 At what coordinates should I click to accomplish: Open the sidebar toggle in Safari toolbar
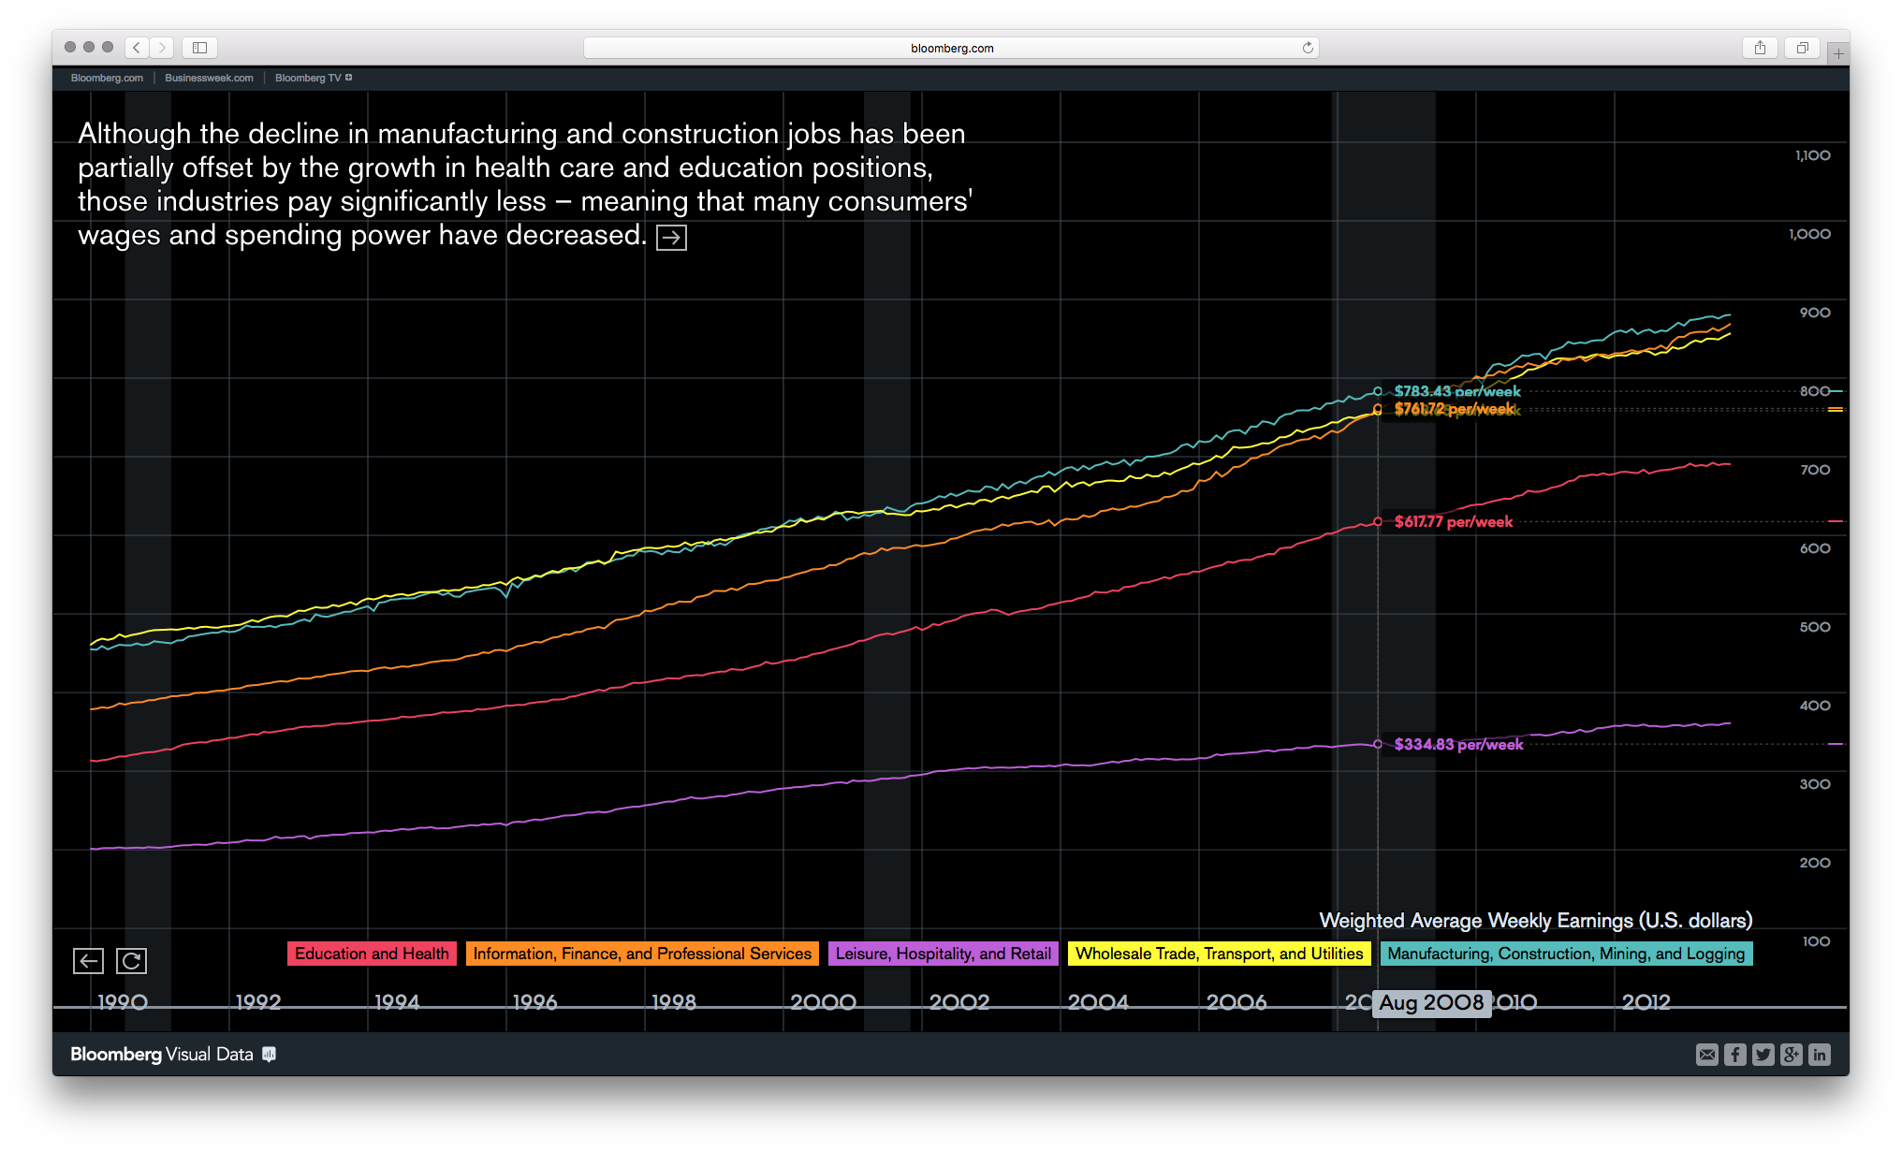pyautogui.click(x=198, y=47)
